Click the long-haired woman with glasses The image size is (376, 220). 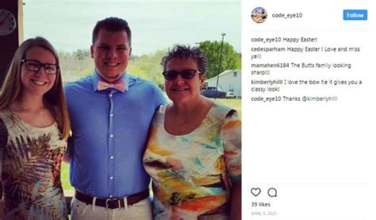[x=32, y=130]
